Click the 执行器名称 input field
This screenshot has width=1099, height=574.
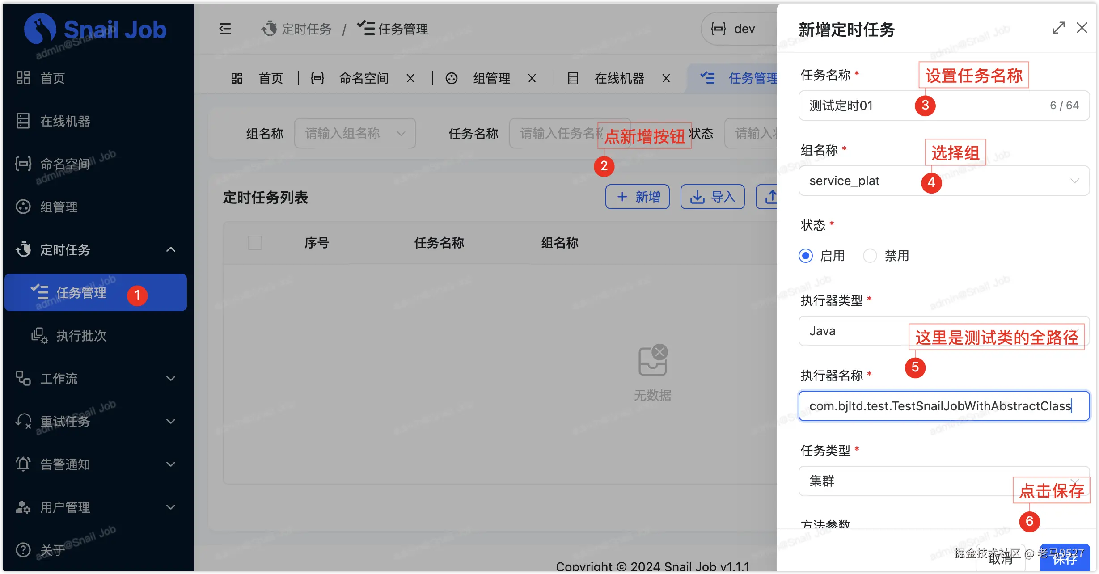[943, 406]
